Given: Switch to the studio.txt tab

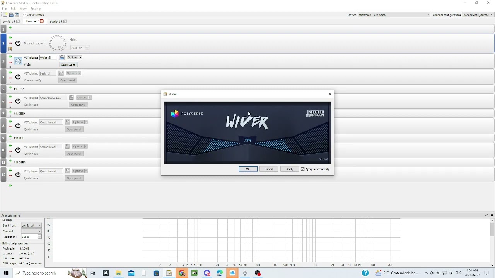Looking at the screenshot, I should point(56,22).
